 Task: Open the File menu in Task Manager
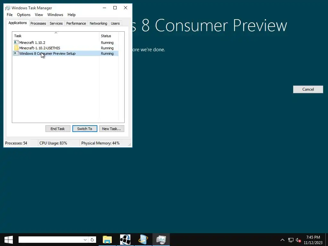click(10, 15)
